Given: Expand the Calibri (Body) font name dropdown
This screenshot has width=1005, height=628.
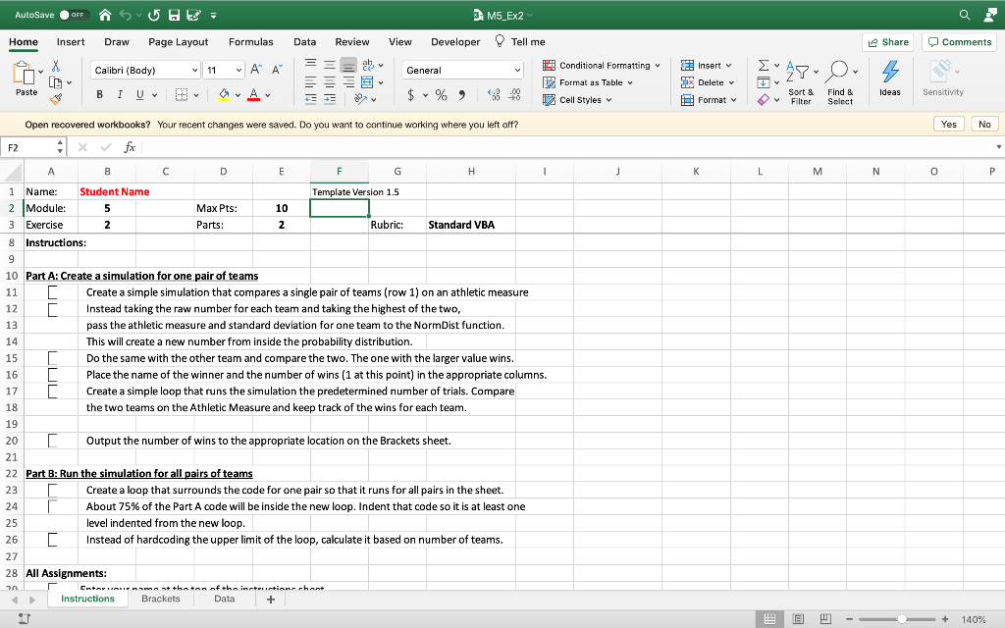Looking at the screenshot, I should pos(194,71).
